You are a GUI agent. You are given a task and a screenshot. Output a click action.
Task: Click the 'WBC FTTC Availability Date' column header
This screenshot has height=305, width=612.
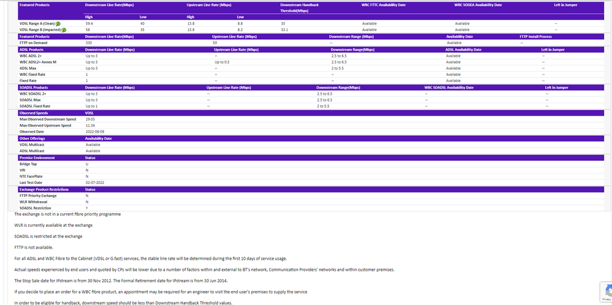pos(383,5)
